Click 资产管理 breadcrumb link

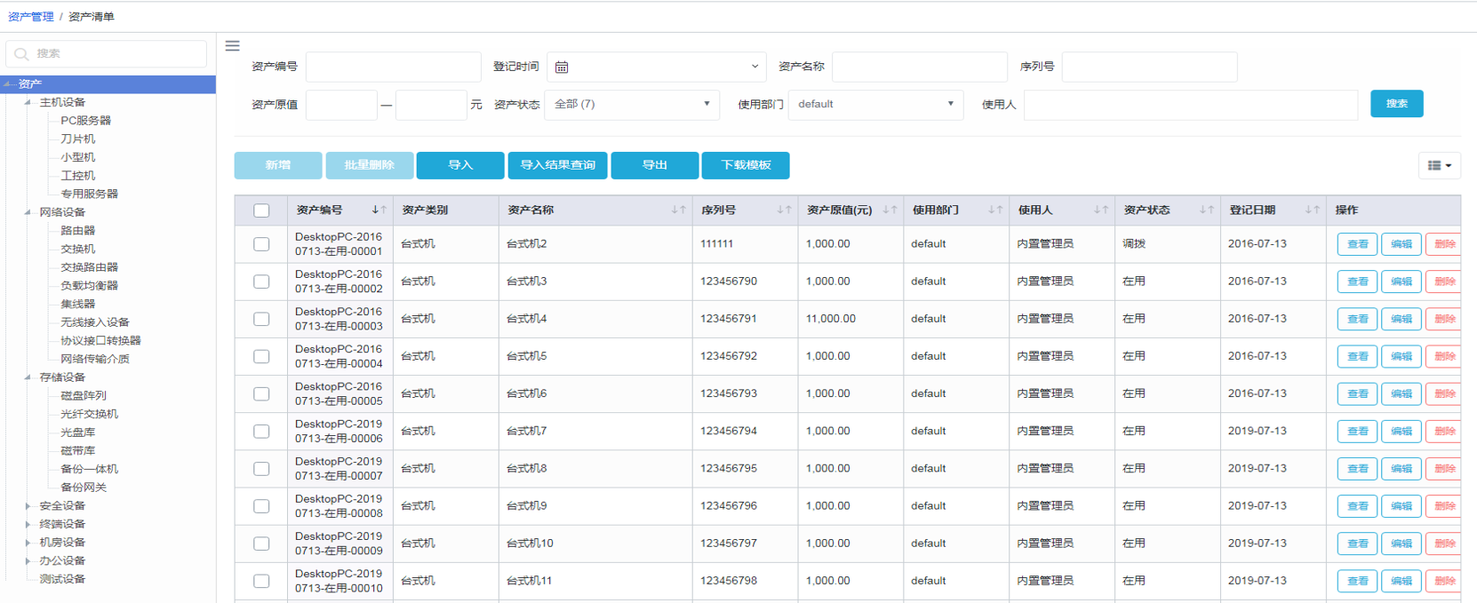[x=31, y=17]
